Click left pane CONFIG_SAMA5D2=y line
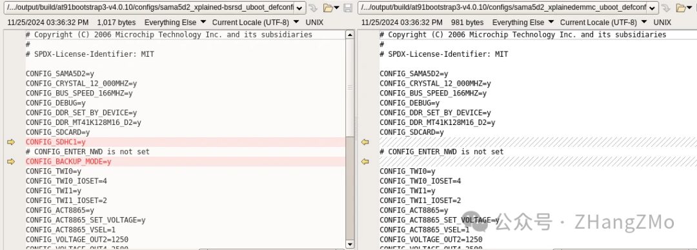 click(59, 73)
